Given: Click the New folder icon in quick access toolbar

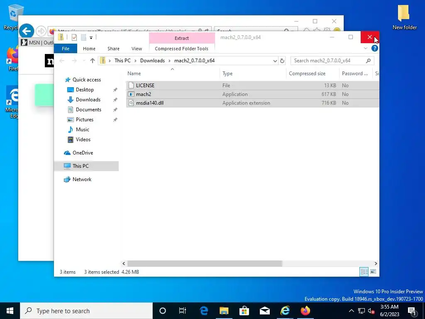Looking at the screenshot, I should pos(83,37).
